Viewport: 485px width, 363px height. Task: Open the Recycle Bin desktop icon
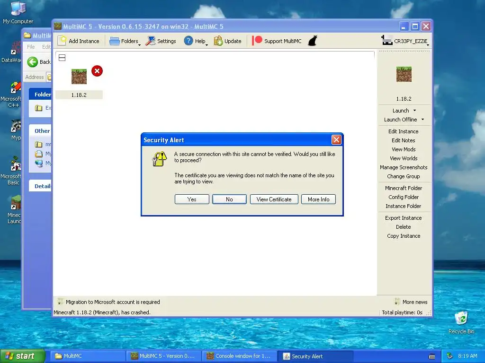tap(461, 322)
